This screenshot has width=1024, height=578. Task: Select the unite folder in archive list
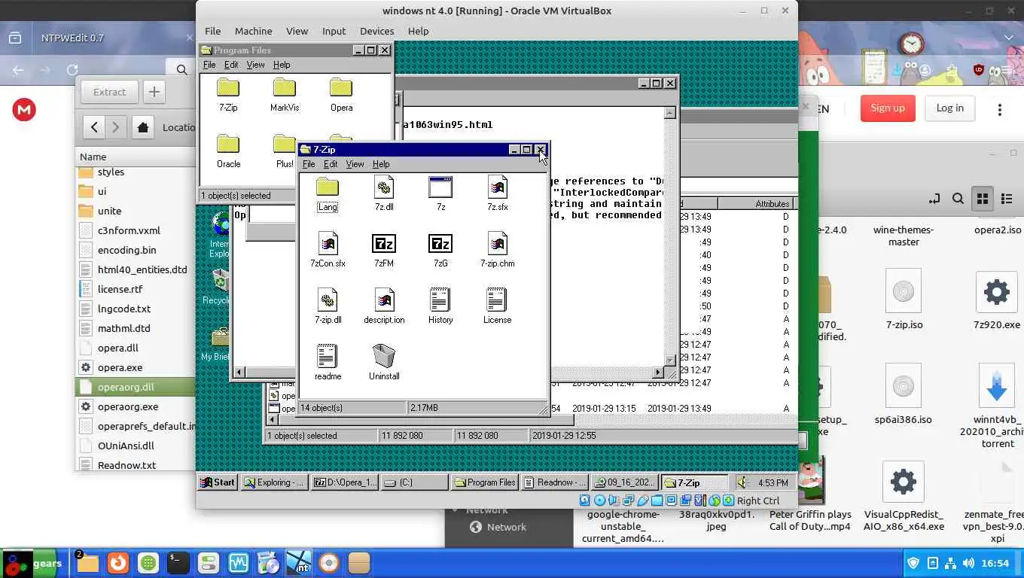click(136, 211)
